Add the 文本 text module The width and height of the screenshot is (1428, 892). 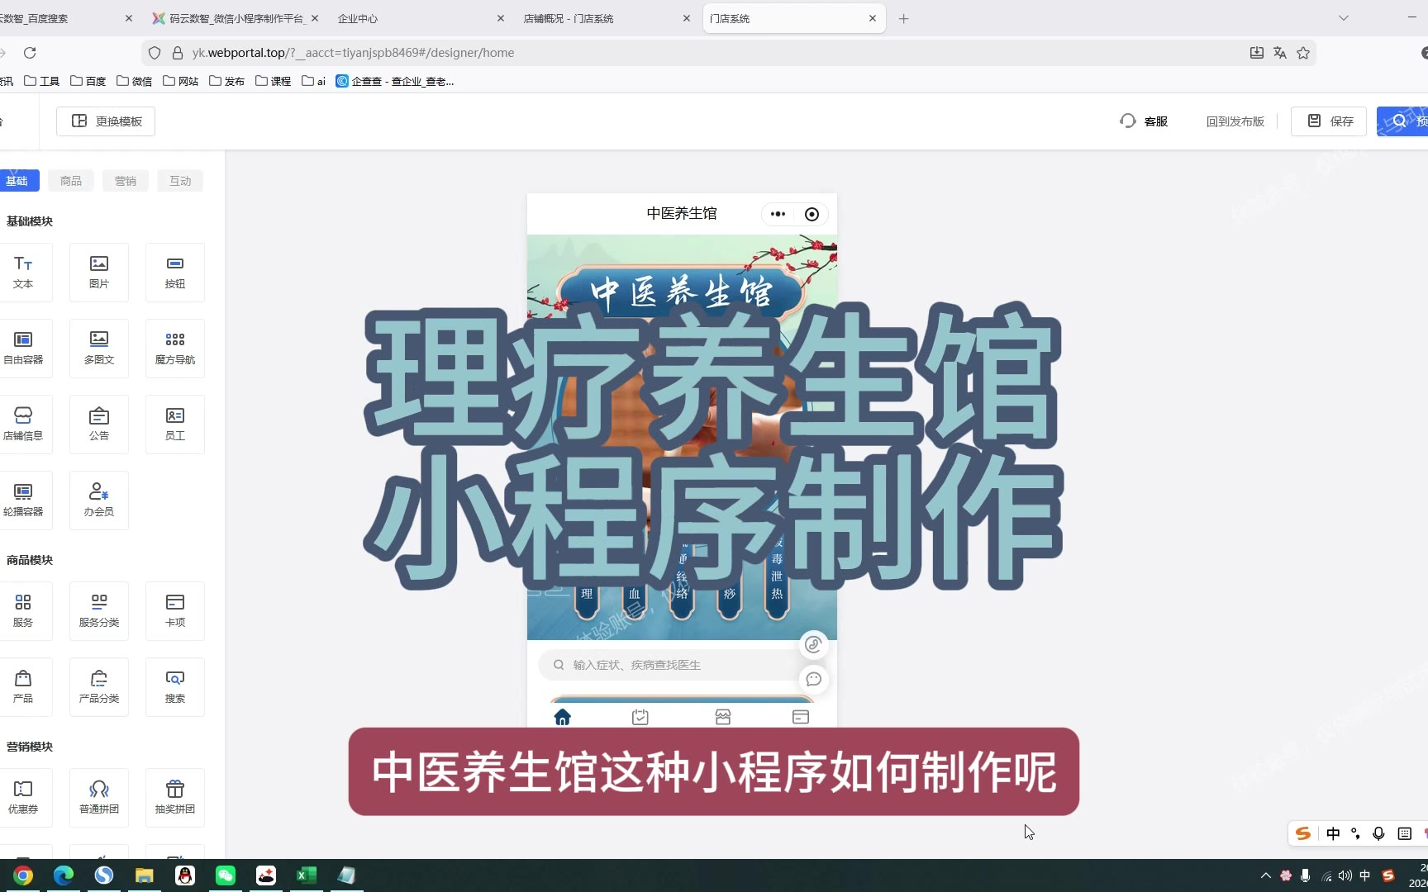click(x=23, y=272)
